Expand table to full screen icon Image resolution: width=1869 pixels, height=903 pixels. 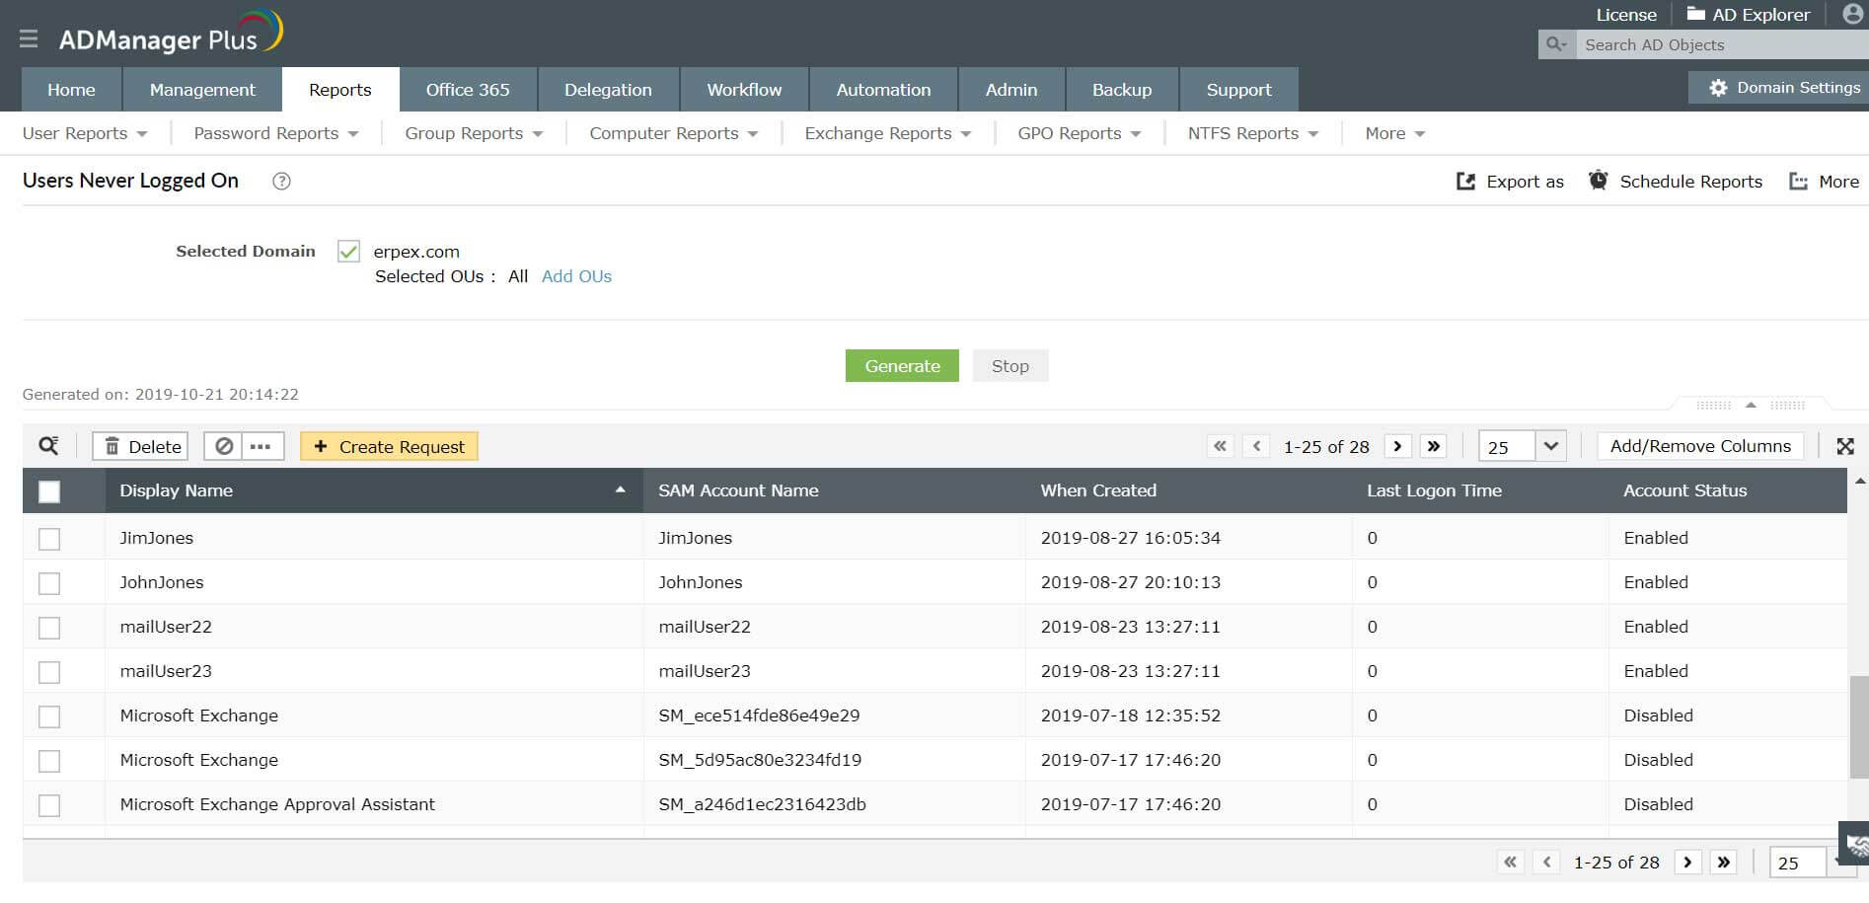pos(1845,446)
